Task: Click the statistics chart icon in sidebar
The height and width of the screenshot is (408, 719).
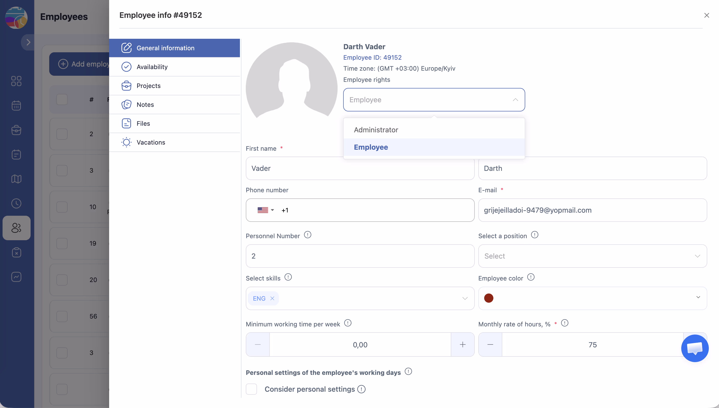Action: coord(16,277)
